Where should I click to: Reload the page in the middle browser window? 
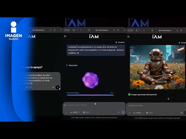(114, 30)
